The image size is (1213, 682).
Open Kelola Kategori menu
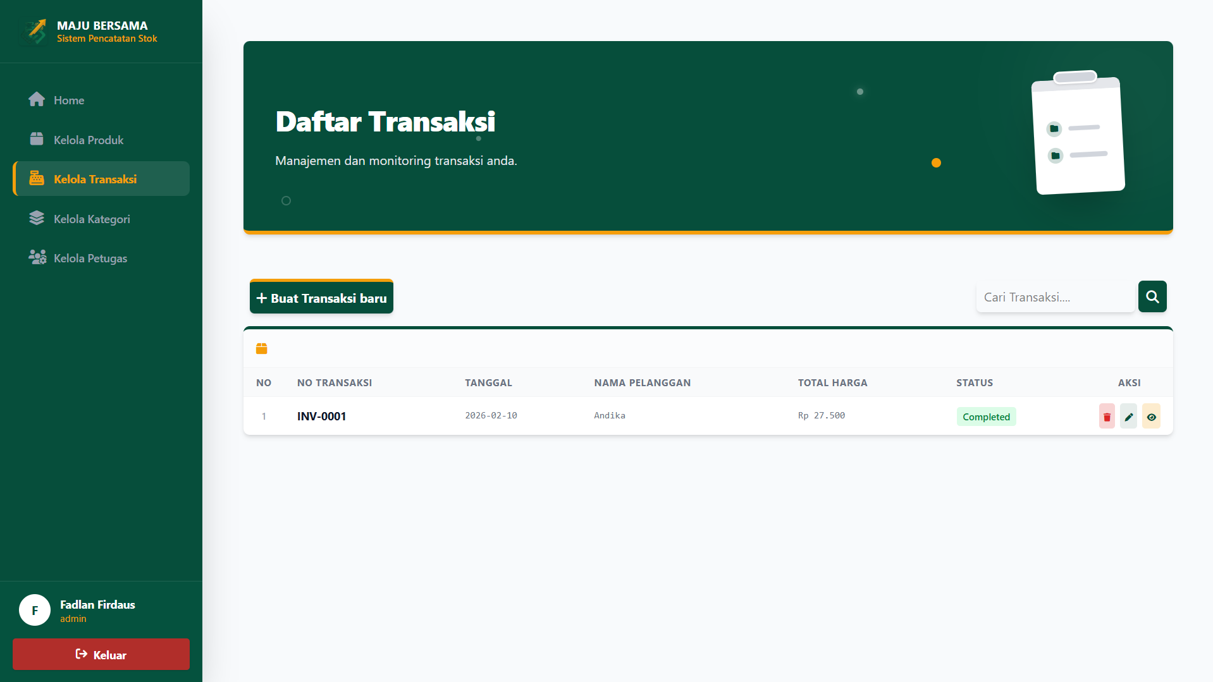click(x=101, y=219)
